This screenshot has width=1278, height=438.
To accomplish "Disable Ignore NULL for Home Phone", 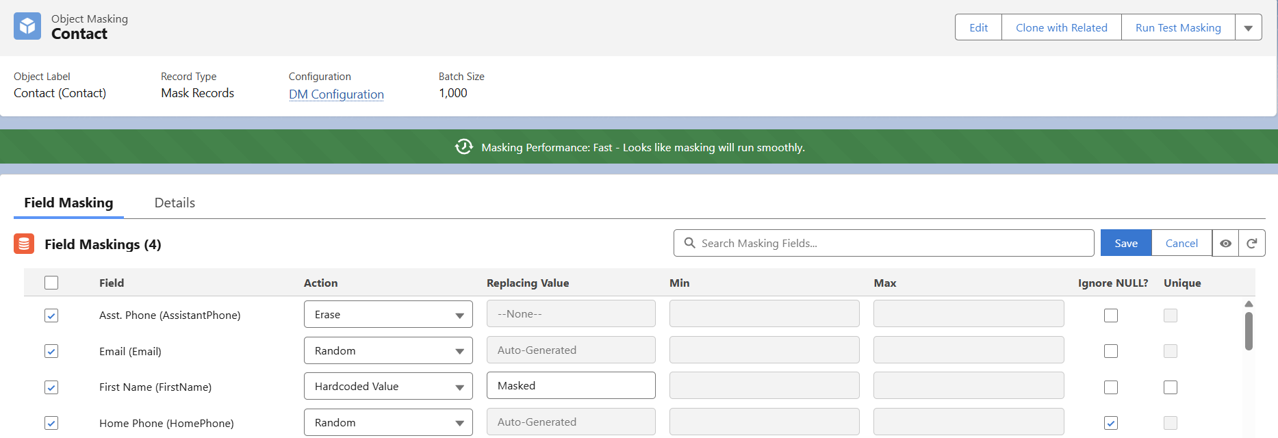I will click(1110, 423).
